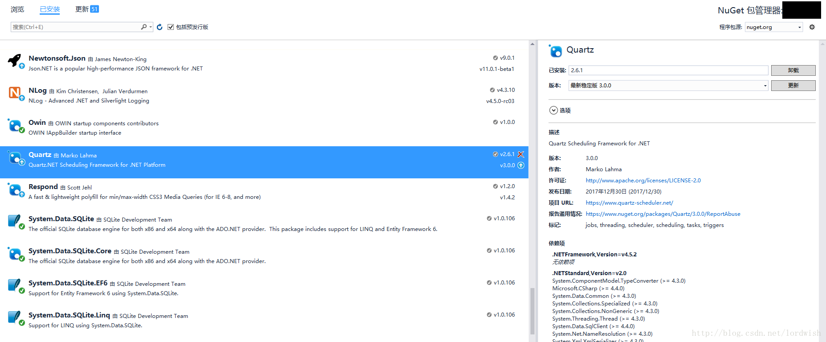The height and width of the screenshot is (342, 826).
Task: Click the NLog package icon
Action: point(16,93)
